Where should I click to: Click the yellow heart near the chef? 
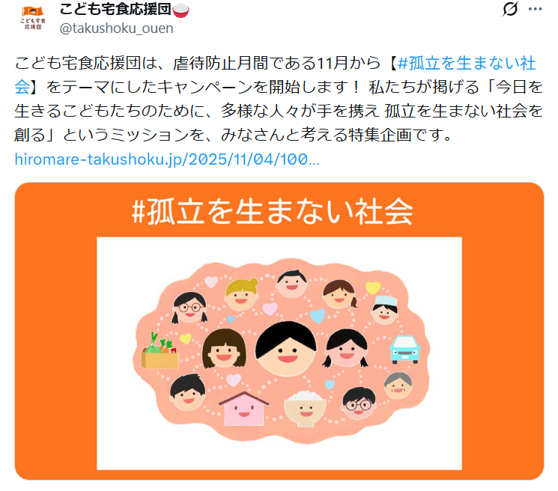click(x=373, y=287)
